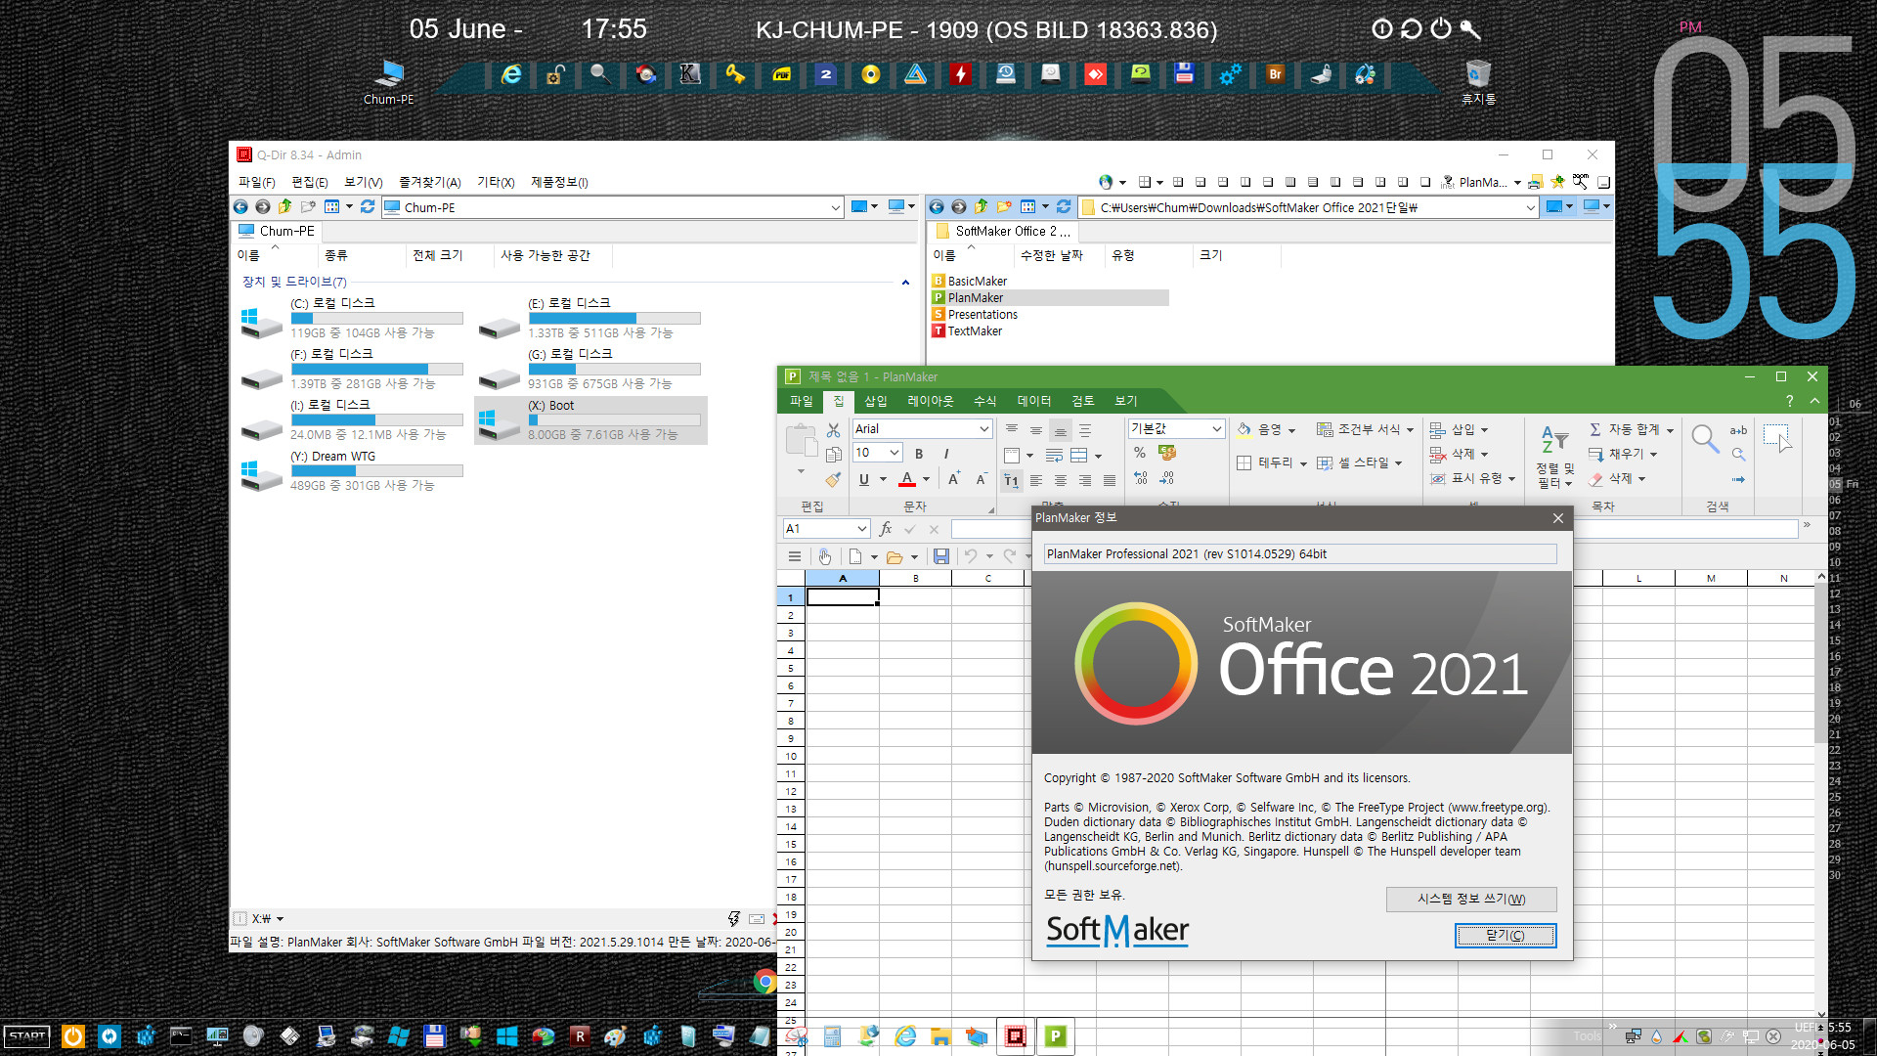Open the A1 name box dropdown
Image resolution: width=1877 pixels, height=1056 pixels.
861,529
